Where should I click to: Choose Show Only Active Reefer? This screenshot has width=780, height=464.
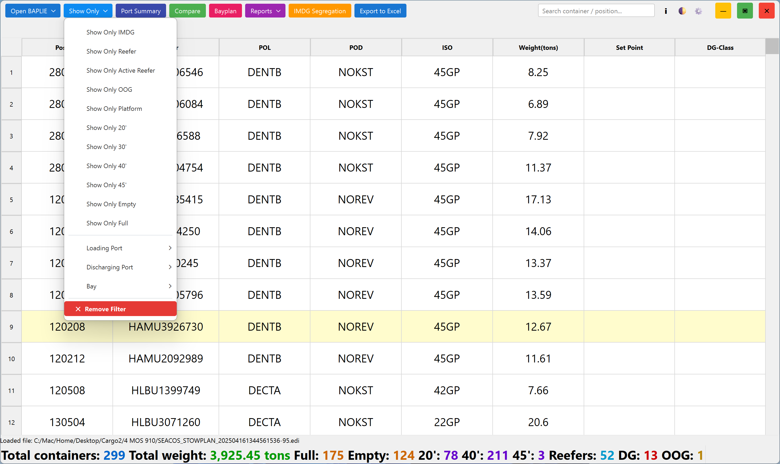(120, 70)
